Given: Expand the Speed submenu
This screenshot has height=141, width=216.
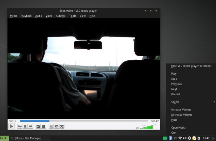Looking at the screenshot, I should [x=191, y=102].
